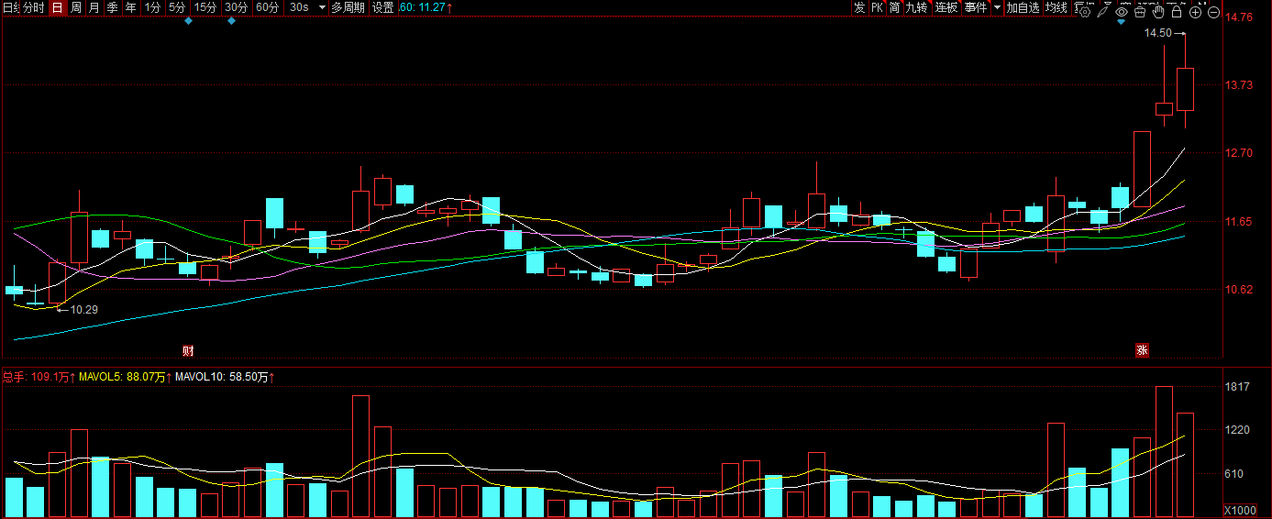Screen dimensions: 1272x519
Task: Click the 10.29 low price label
Action: 83,310
